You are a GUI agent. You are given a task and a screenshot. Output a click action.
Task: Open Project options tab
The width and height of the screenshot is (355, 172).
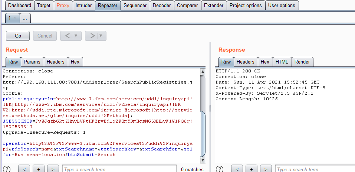click(x=246, y=6)
